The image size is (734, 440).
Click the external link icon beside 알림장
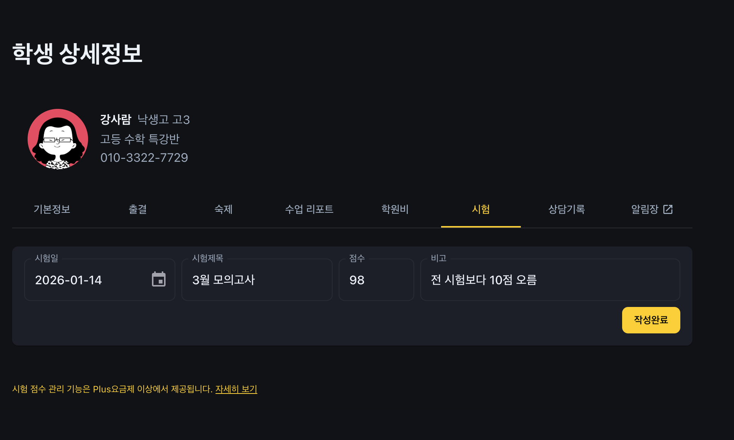click(x=668, y=209)
